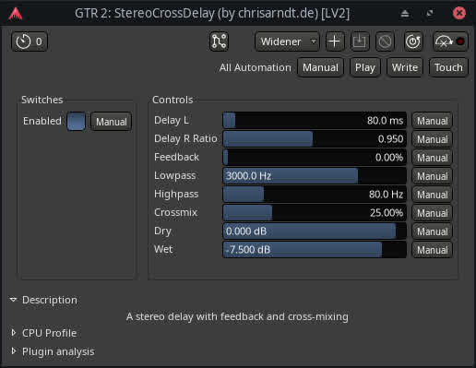
Task: Click the Delay L slider
Action: pyautogui.click(x=315, y=121)
